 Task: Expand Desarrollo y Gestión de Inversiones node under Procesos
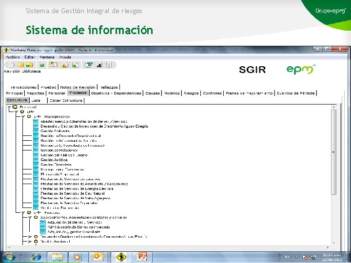point(30,237)
